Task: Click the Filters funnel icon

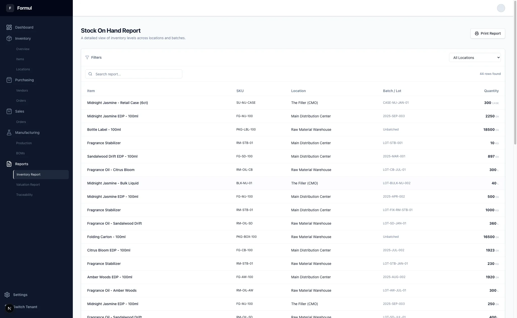Action: (x=87, y=57)
